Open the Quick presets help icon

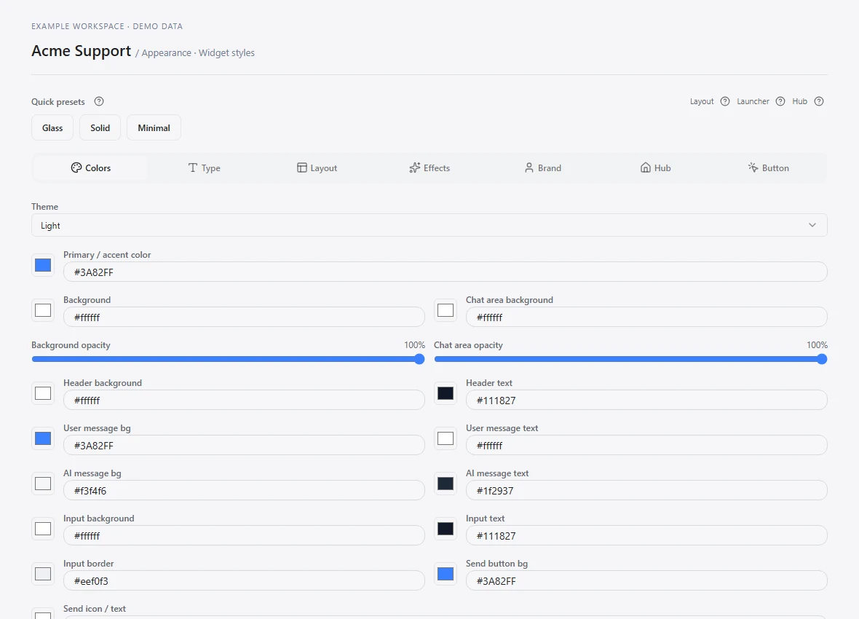[x=98, y=101]
